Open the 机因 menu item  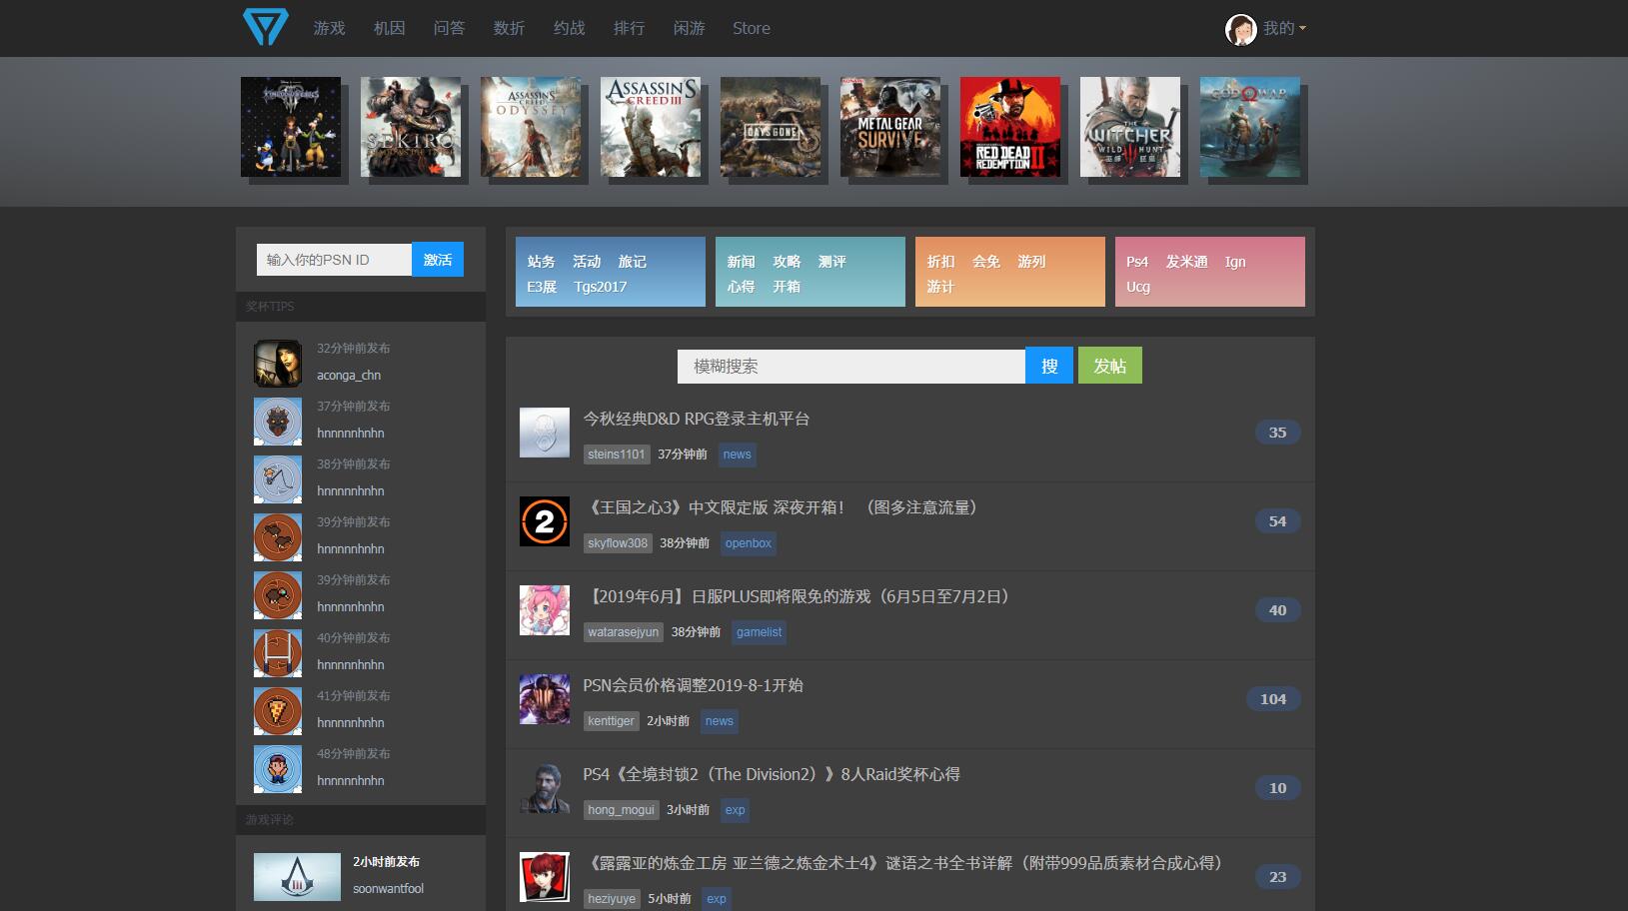click(x=389, y=28)
